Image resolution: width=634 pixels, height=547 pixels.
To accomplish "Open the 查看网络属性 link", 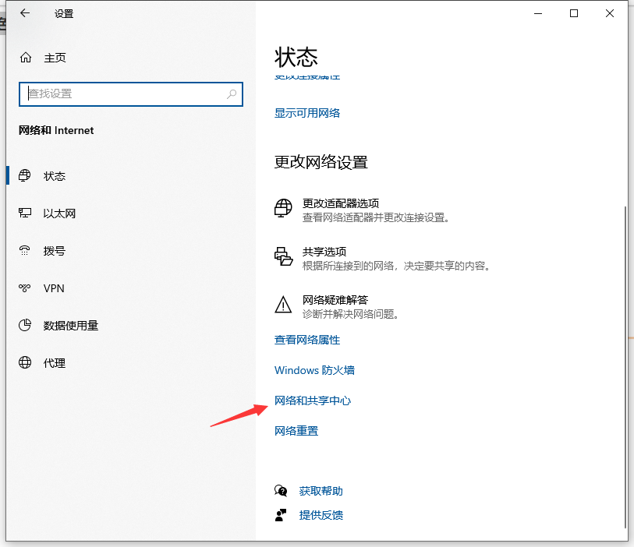I will tap(307, 340).
